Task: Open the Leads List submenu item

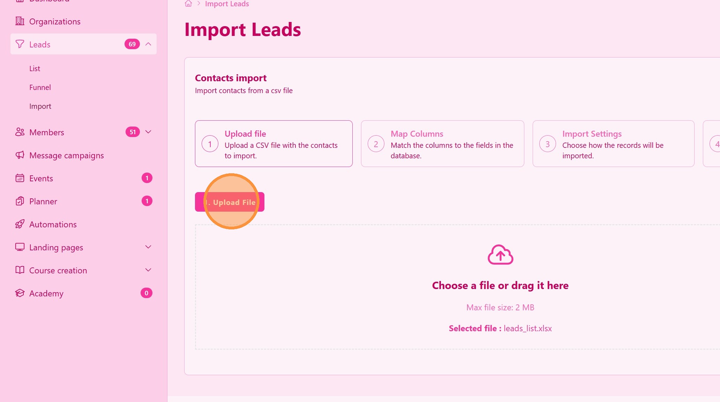Action: pyautogui.click(x=35, y=69)
